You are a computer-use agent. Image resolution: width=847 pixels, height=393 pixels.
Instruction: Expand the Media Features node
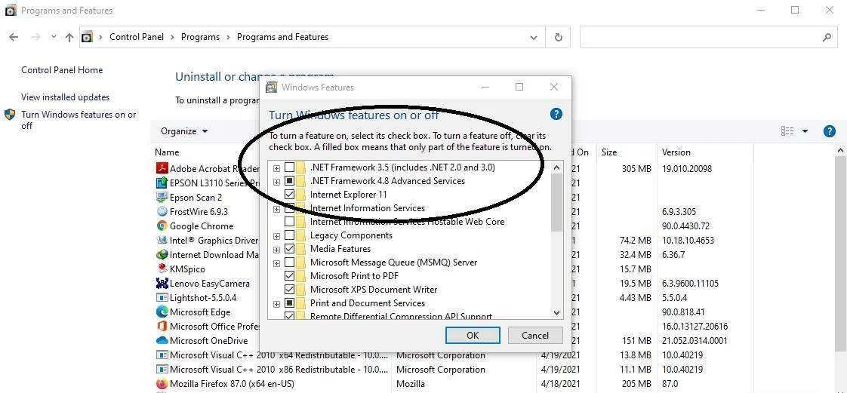276,250
